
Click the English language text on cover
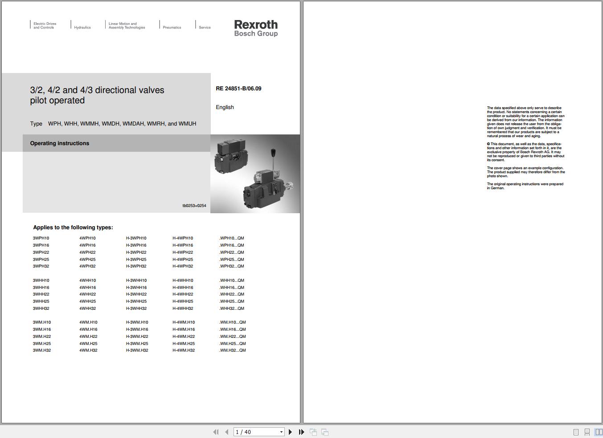[225, 107]
